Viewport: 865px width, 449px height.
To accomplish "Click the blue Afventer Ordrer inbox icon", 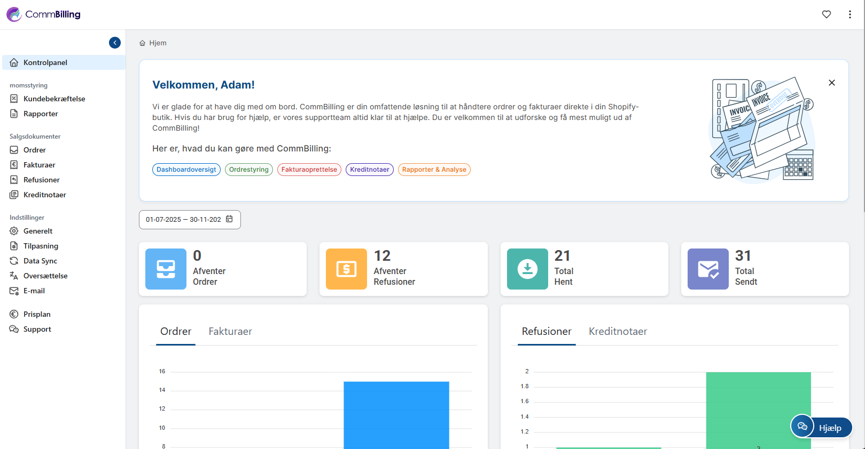I will click(x=166, y=269).
